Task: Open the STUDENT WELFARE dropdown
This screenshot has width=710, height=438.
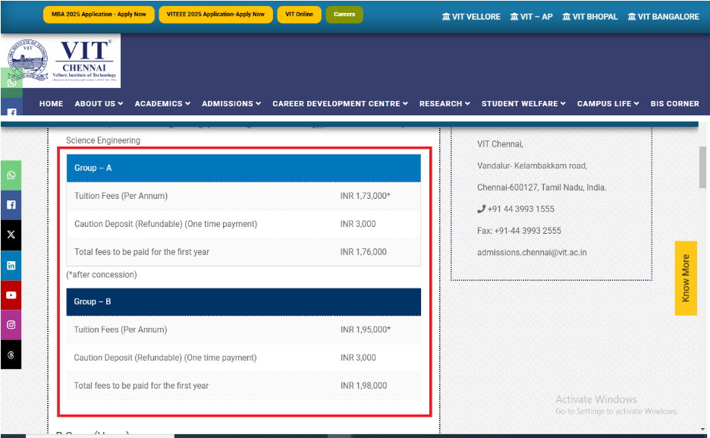Action: (523, 103)
